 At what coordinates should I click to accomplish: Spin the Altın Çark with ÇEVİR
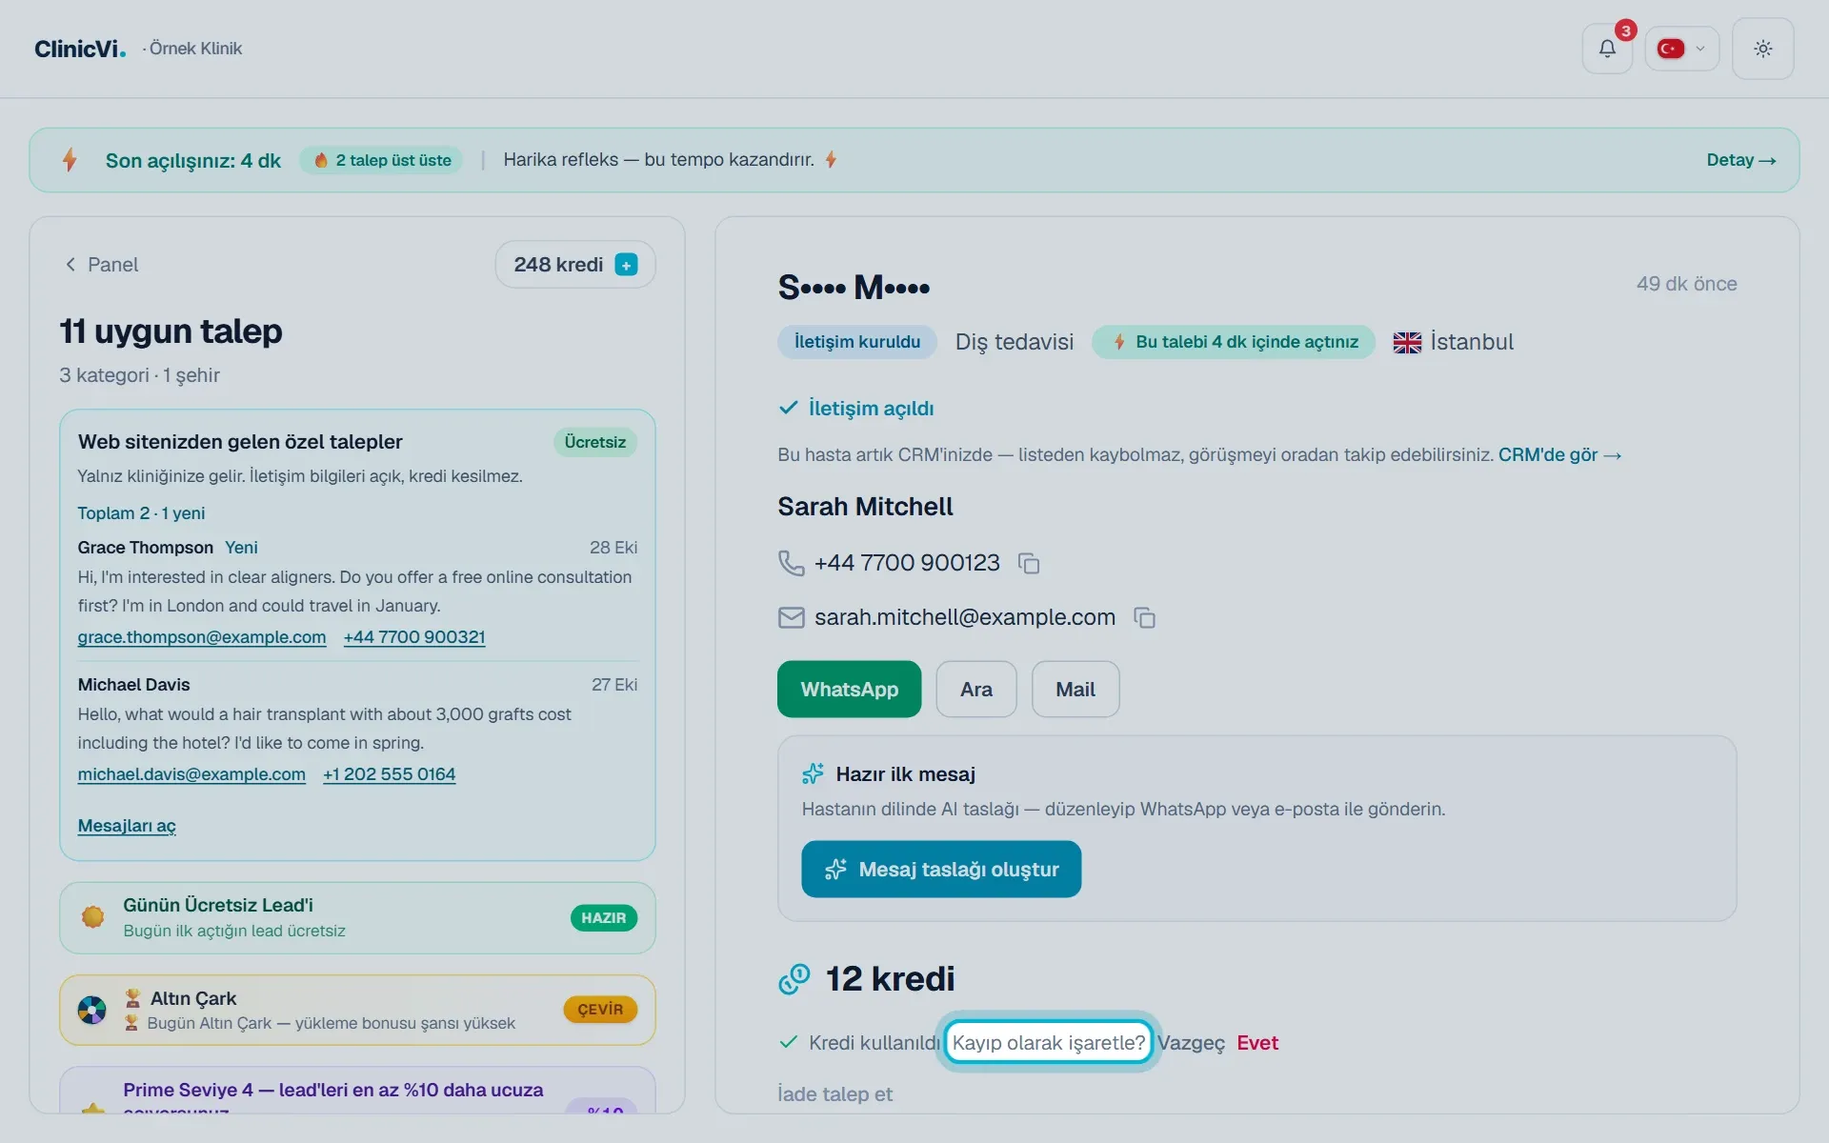coord(600,1010)
